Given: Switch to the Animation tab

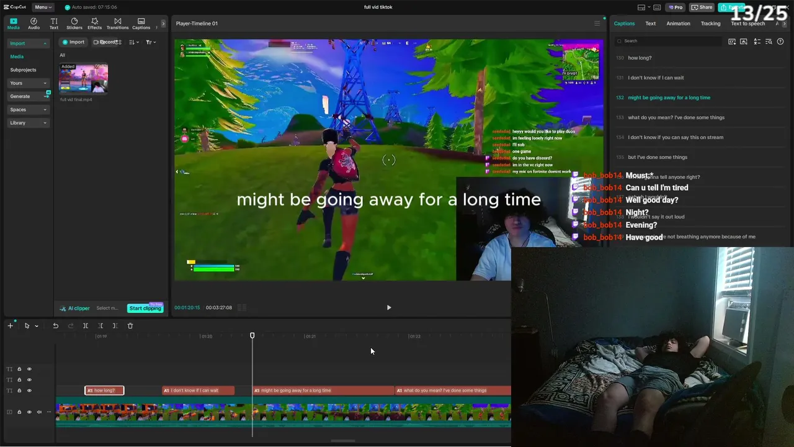Looking at the screenshot, I should pyautogui.click(x=678, y=24).
